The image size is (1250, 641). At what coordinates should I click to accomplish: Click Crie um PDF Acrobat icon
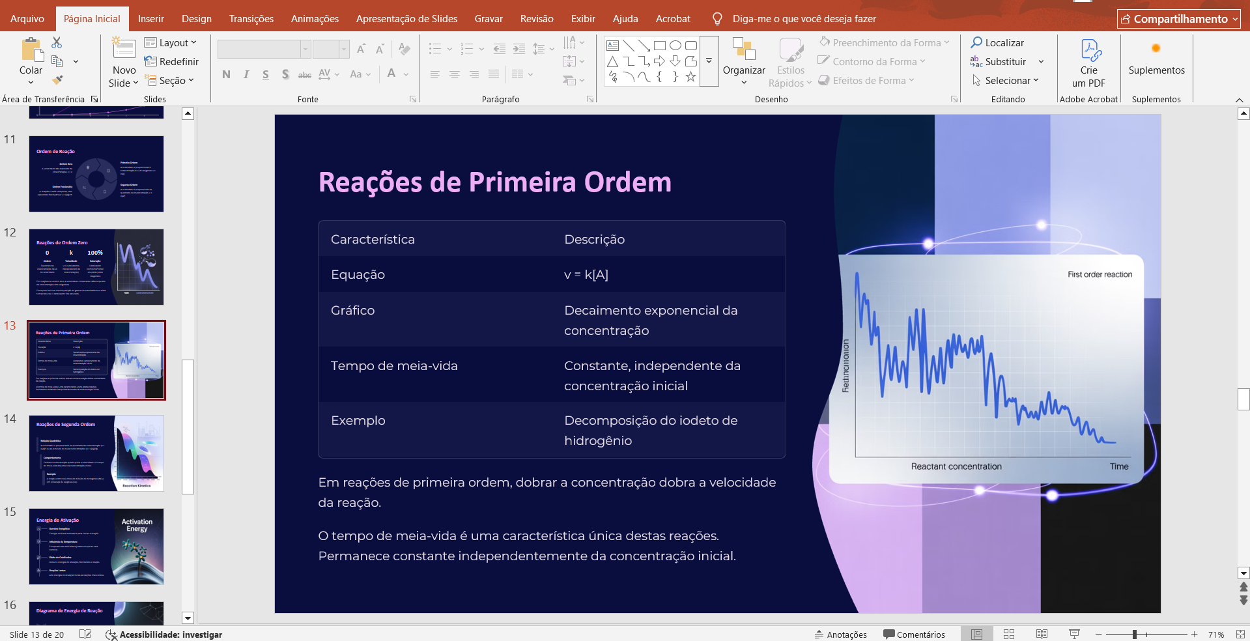point(1090,50)
